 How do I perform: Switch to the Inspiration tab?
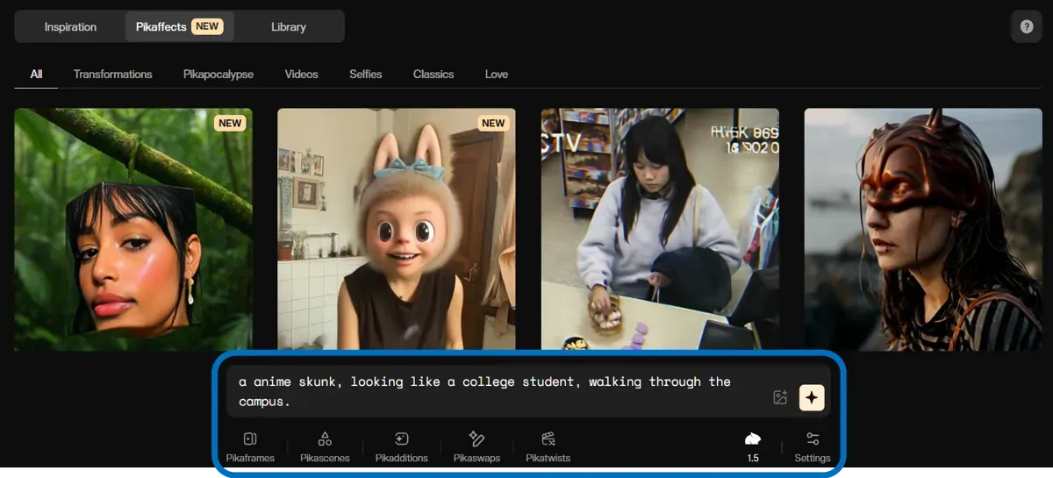tap(70, 26)
